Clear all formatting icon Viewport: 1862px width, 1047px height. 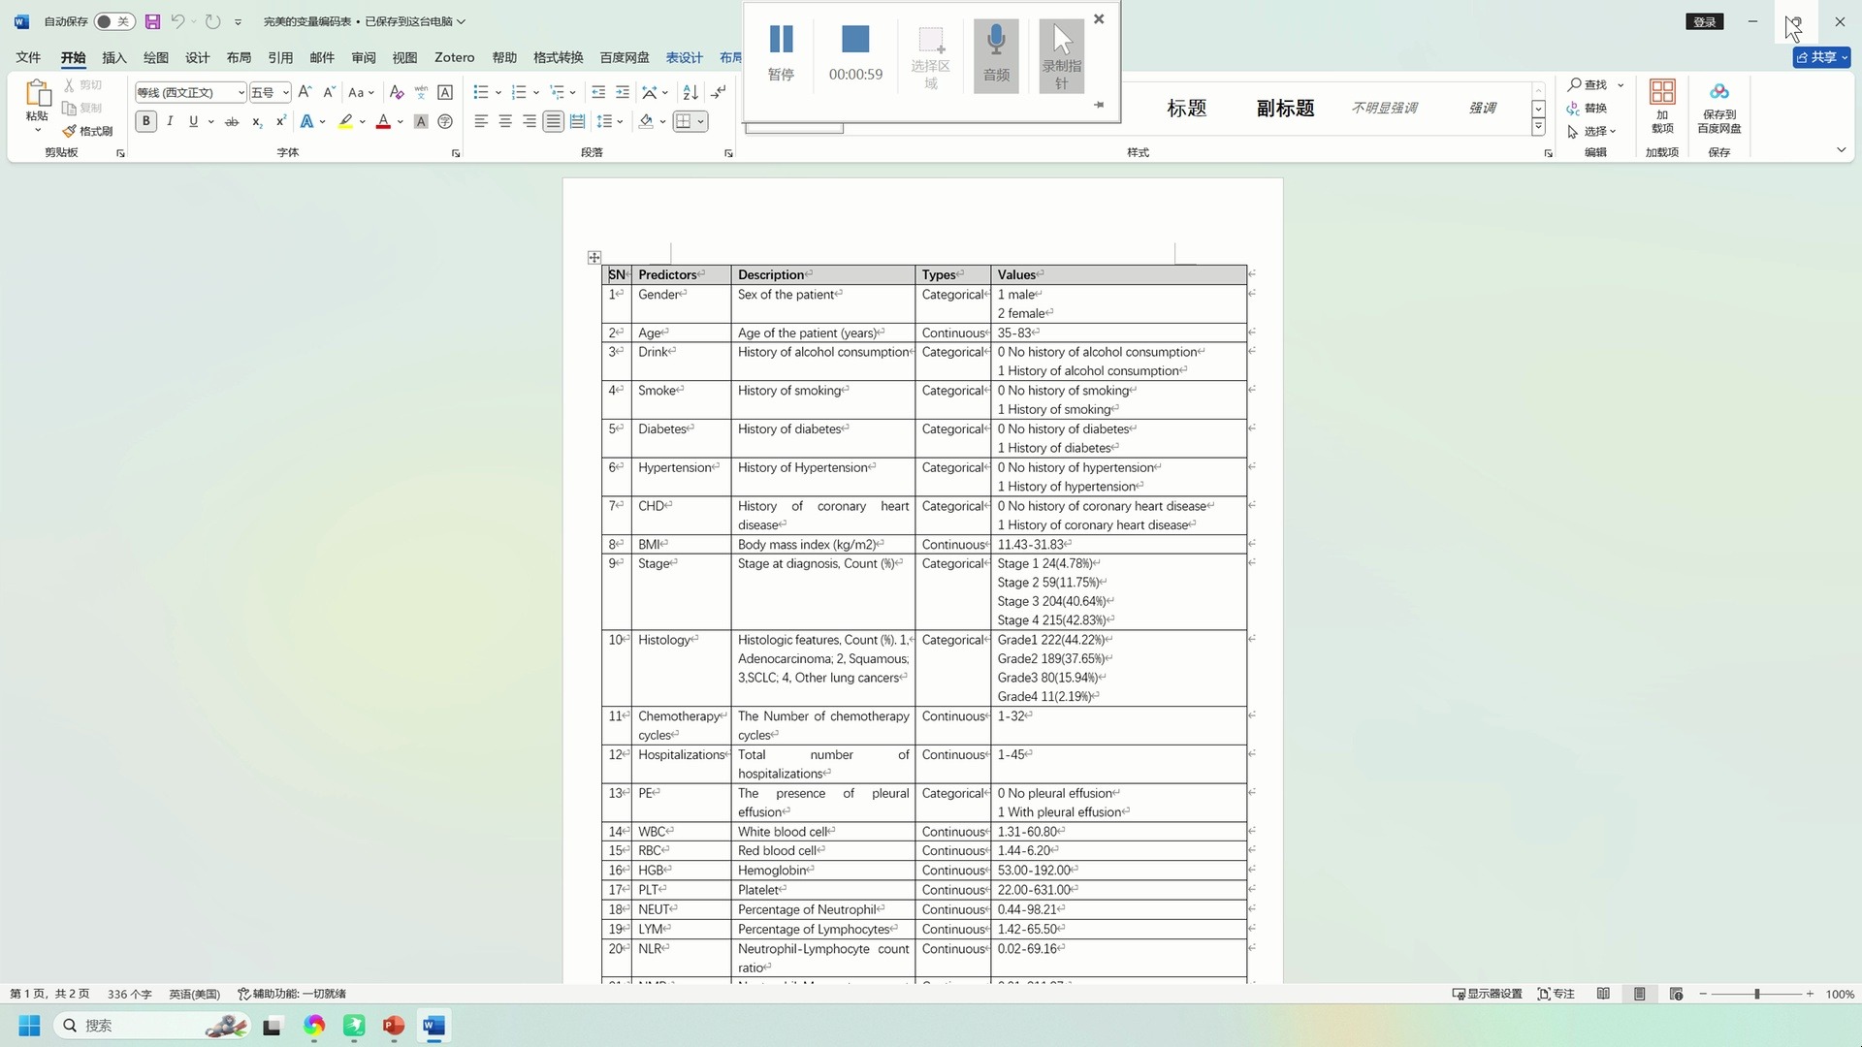point(396,92)
